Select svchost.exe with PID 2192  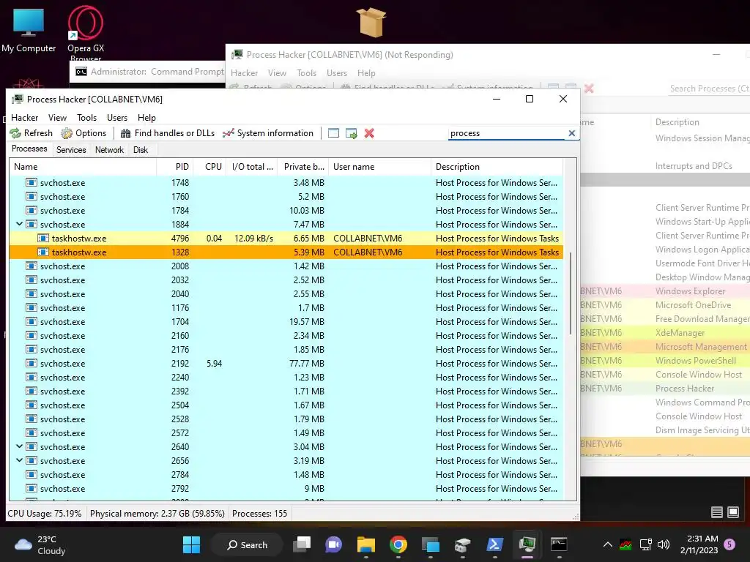click(286, 363)
